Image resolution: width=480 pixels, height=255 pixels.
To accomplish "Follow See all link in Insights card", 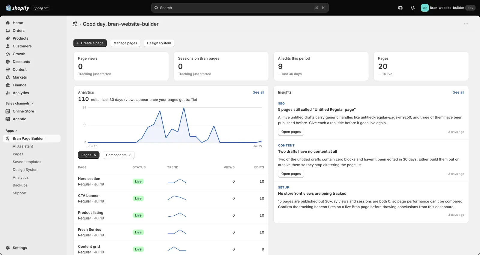I will 458,92.
